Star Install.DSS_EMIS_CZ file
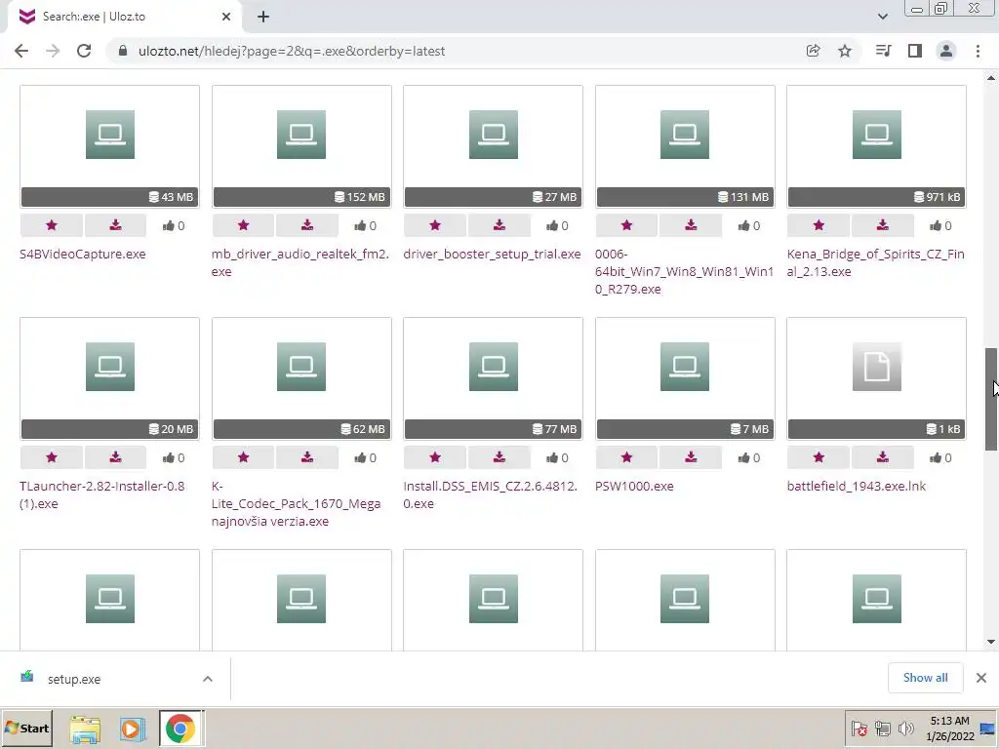Screen dimensions: 999x749 click(x=435, y=457)
